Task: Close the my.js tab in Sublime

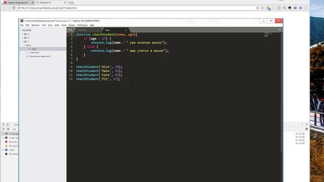Action: tap(126, 30)
